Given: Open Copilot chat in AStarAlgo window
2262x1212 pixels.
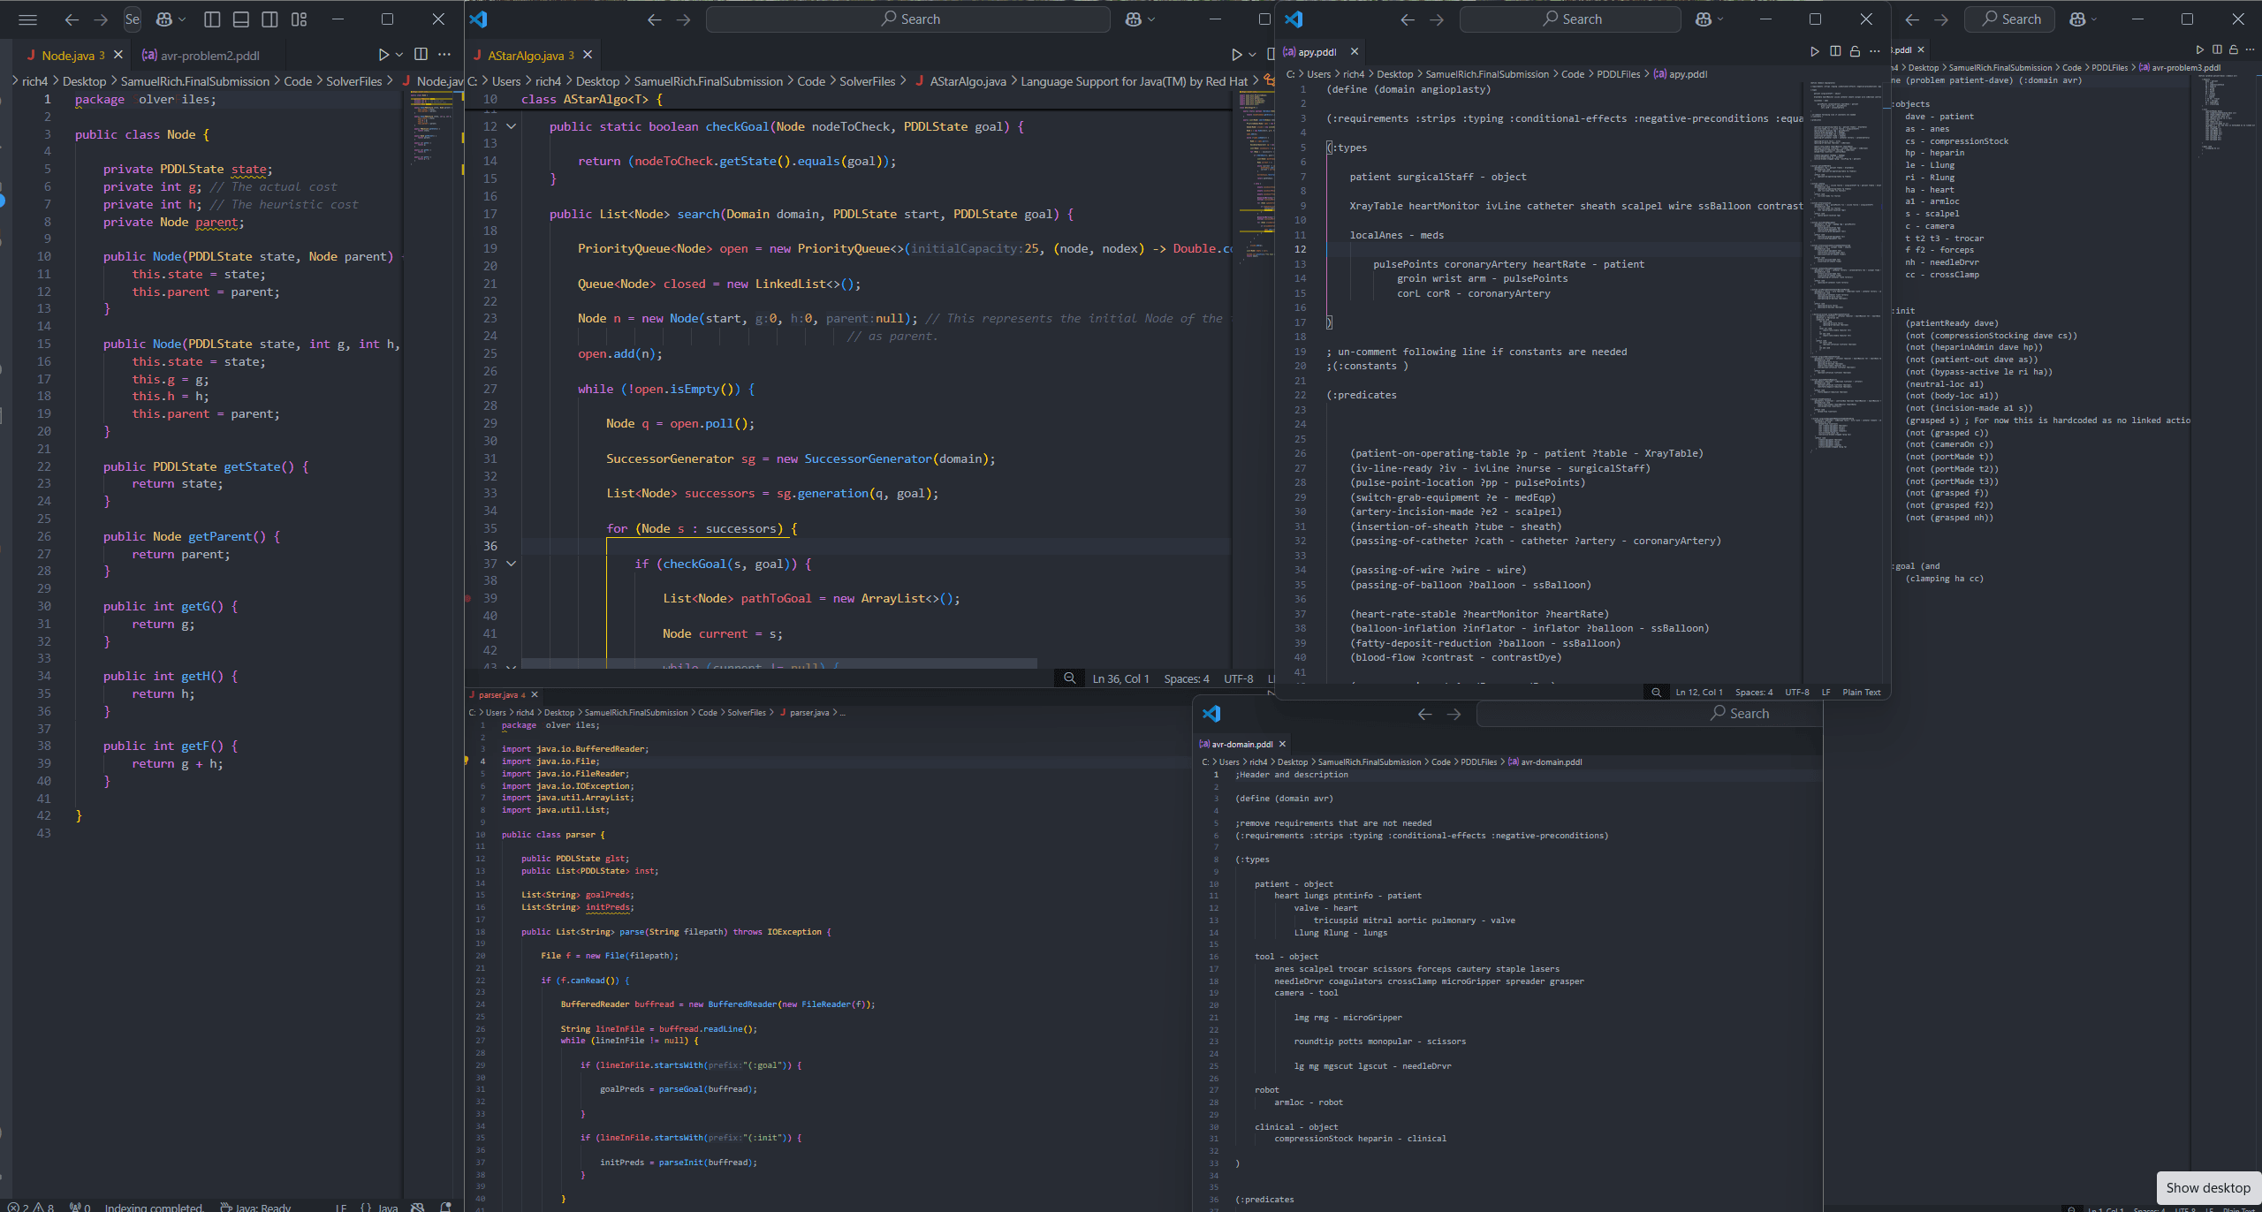Looking at the screenshot, I should pyautogui.click(x=1134, y=19).
